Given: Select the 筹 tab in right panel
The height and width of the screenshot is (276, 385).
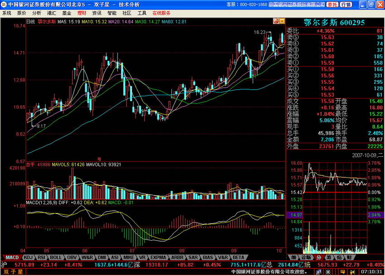Looking at the screenshot, I should (x=329, y=257).
